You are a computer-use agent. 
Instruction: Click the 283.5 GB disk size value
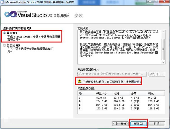click(102, 108)
